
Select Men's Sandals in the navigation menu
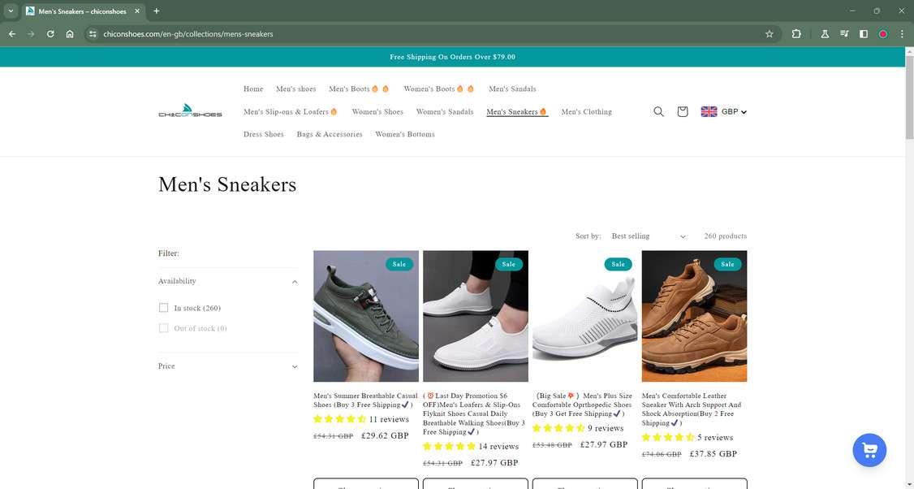click(512, 89)
